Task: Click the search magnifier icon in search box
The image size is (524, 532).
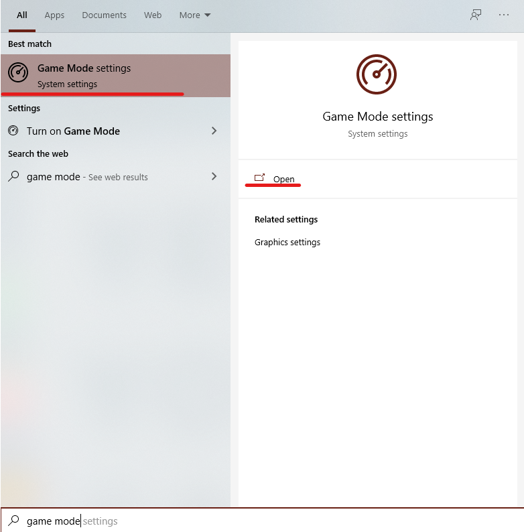Action: (x=13, y=520)
